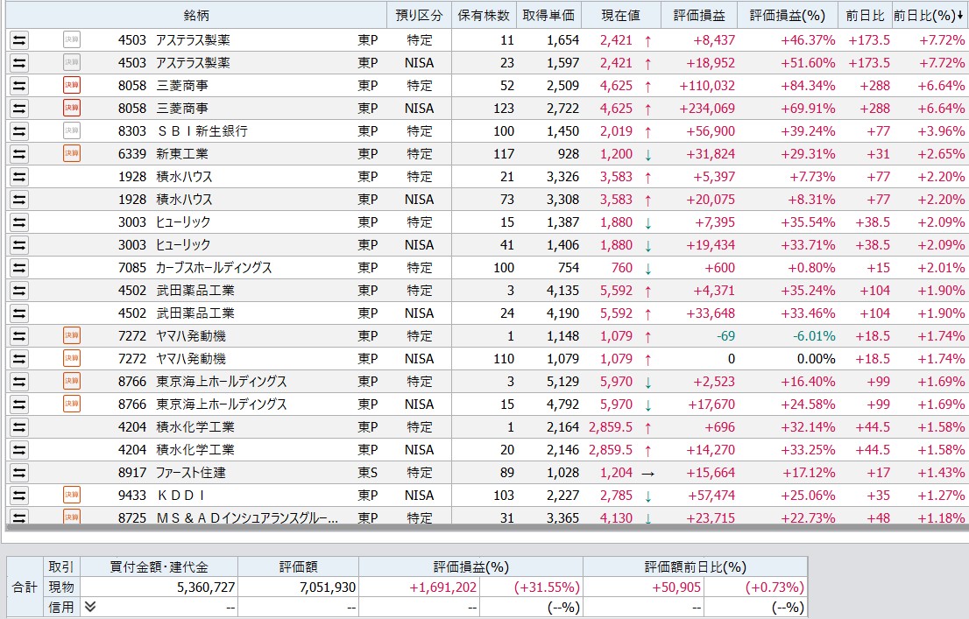Click trade icon for 三菱商事 特定 row
This screenshot has height=619, width=969.
[x=19, y=85]
